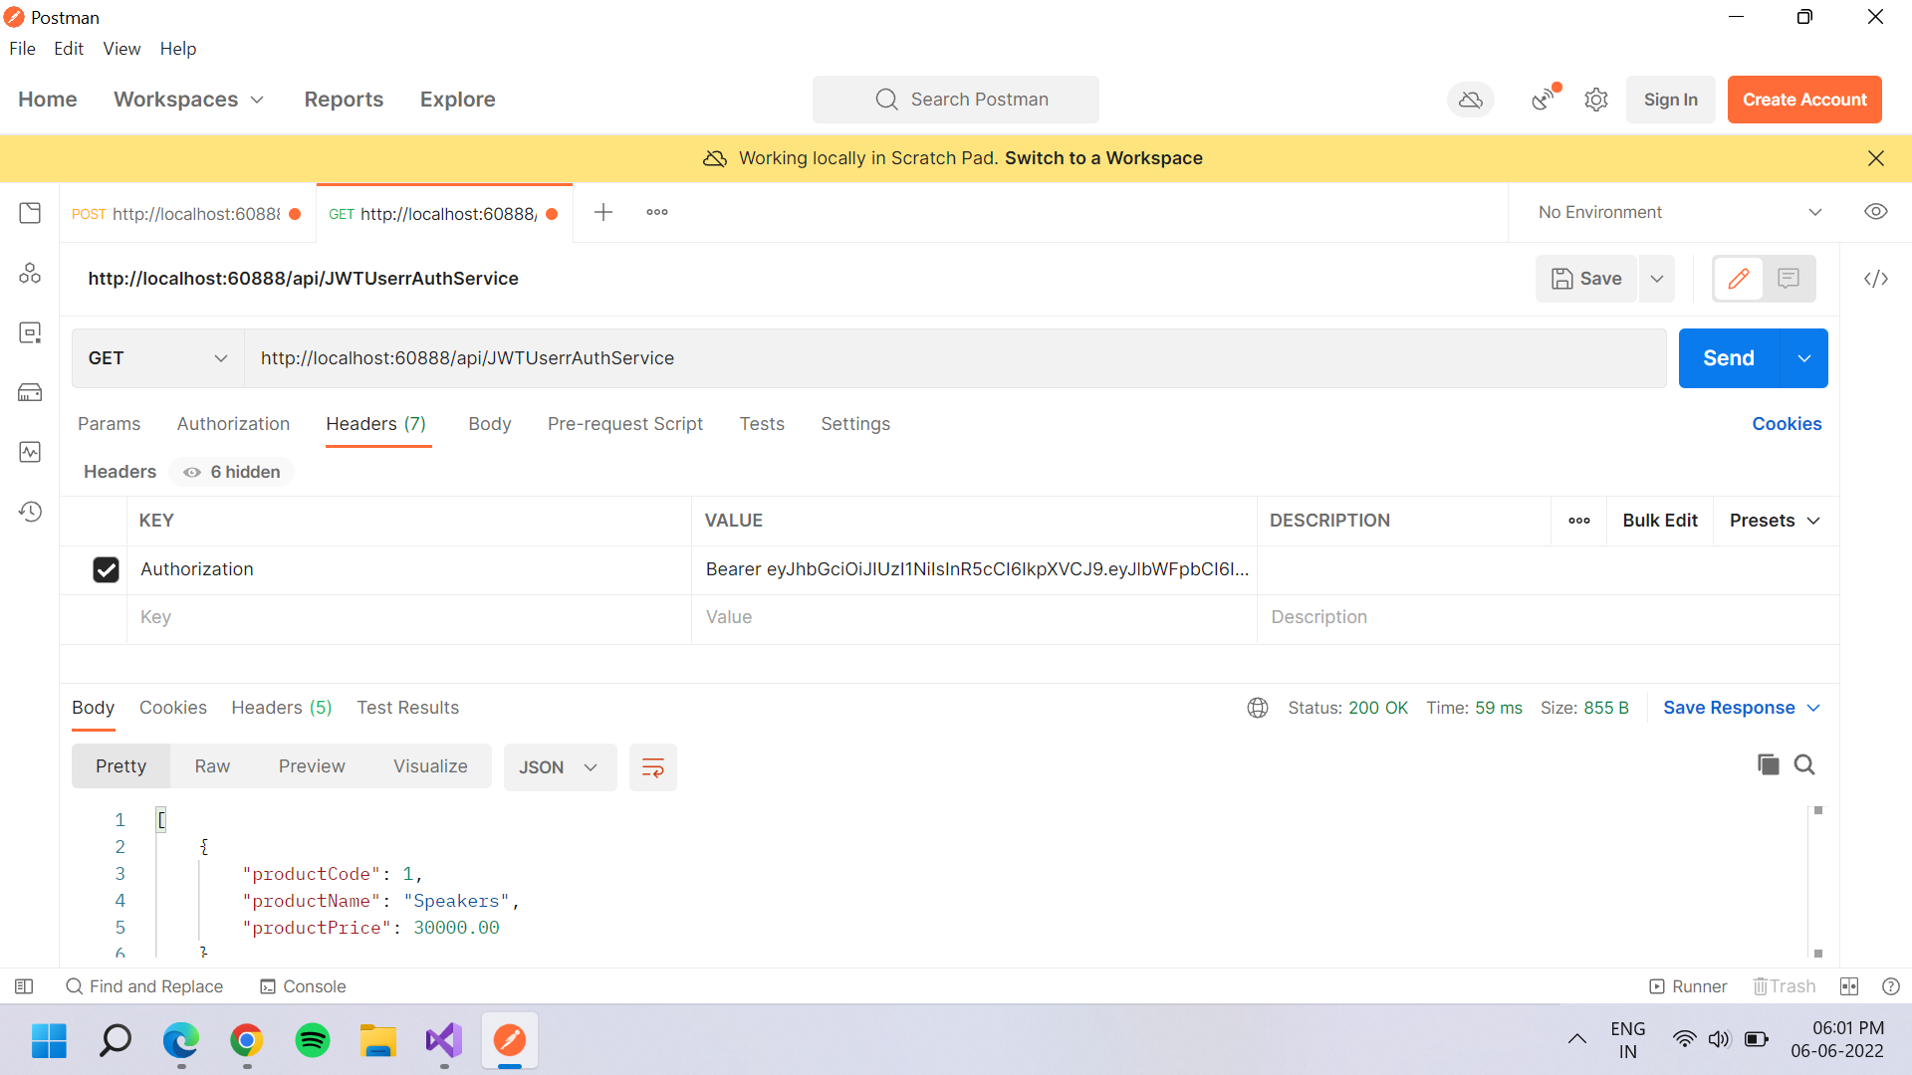Viewport: 1912px width, 1075px height.
Task: Toggle the 6 hidden headers visibility
Action: [x=232, y=472]
